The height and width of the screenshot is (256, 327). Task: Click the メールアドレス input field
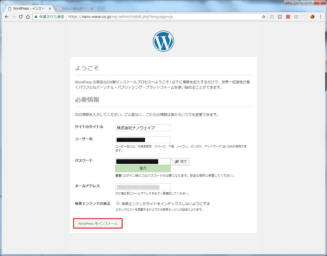143,187
